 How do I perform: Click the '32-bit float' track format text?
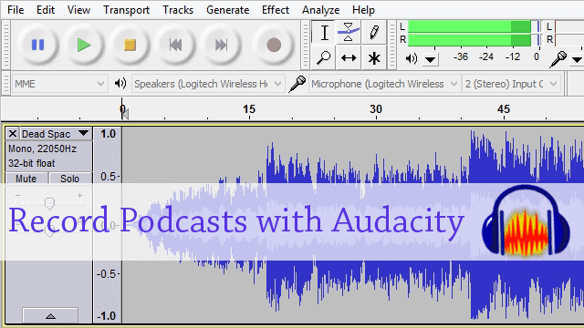coord(32,163)
